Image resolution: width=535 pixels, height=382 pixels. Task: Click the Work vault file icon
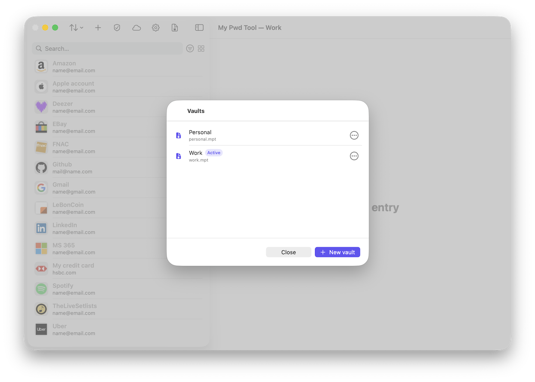(179, 156)
